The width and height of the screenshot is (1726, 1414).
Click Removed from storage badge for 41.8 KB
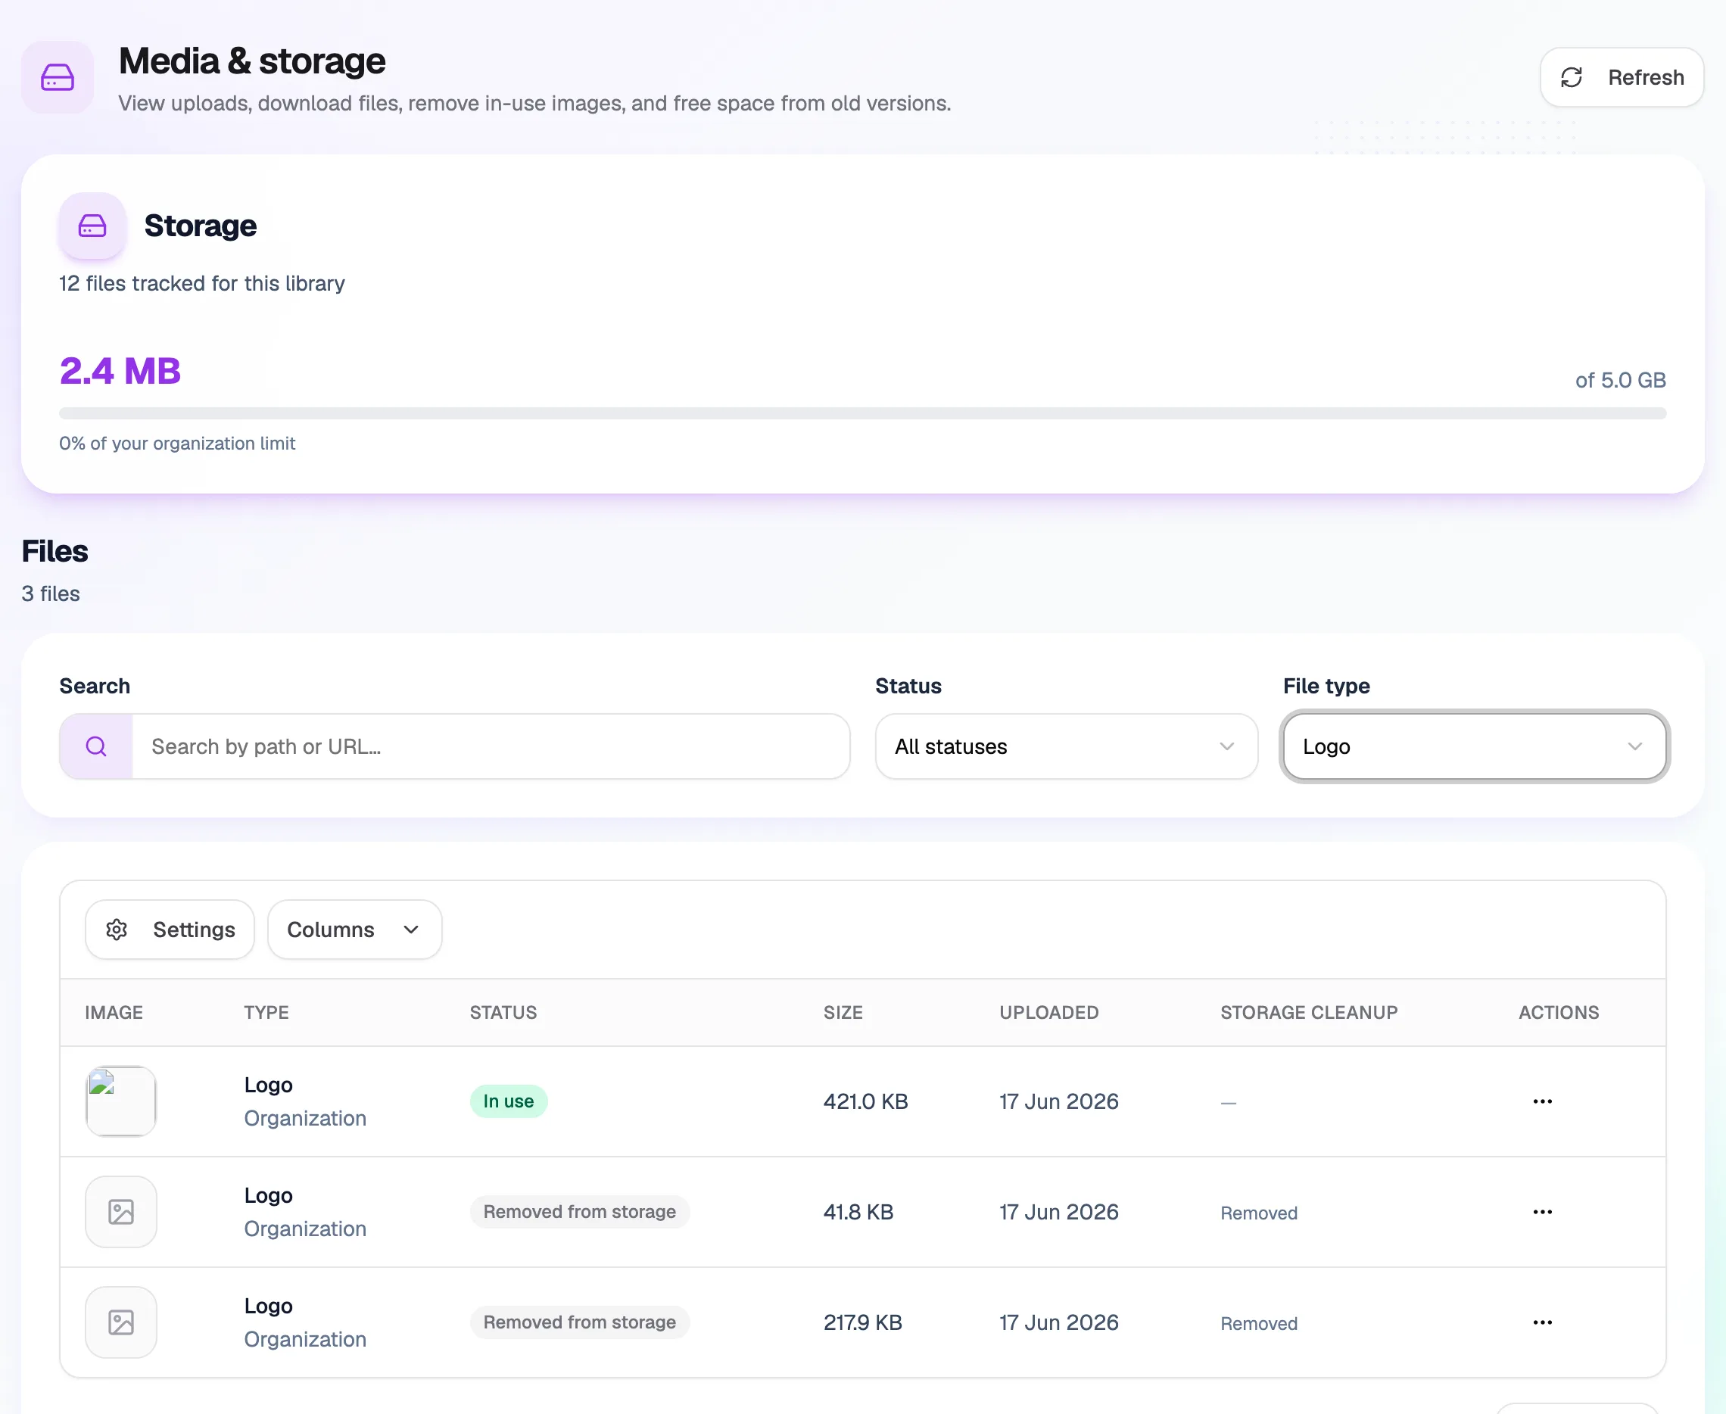pyautogui.click(x=579, y=1212)
